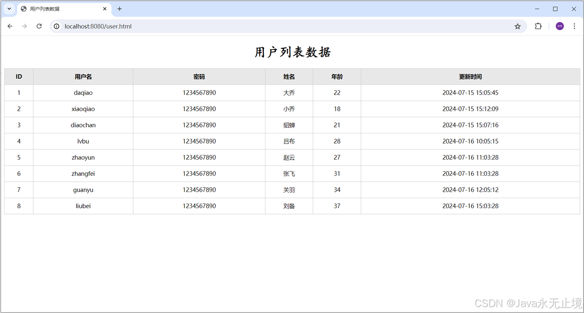Click age value 31 in zhangfei row
Image resolution: width=584 pixels, height=313 pixels.
pos(337,174)
